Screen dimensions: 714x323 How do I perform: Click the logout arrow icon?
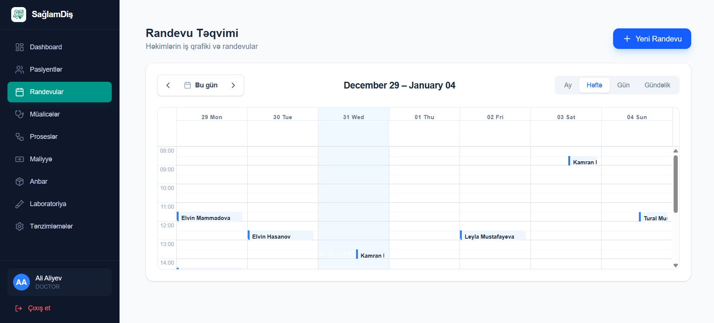[x=19, y=308]
